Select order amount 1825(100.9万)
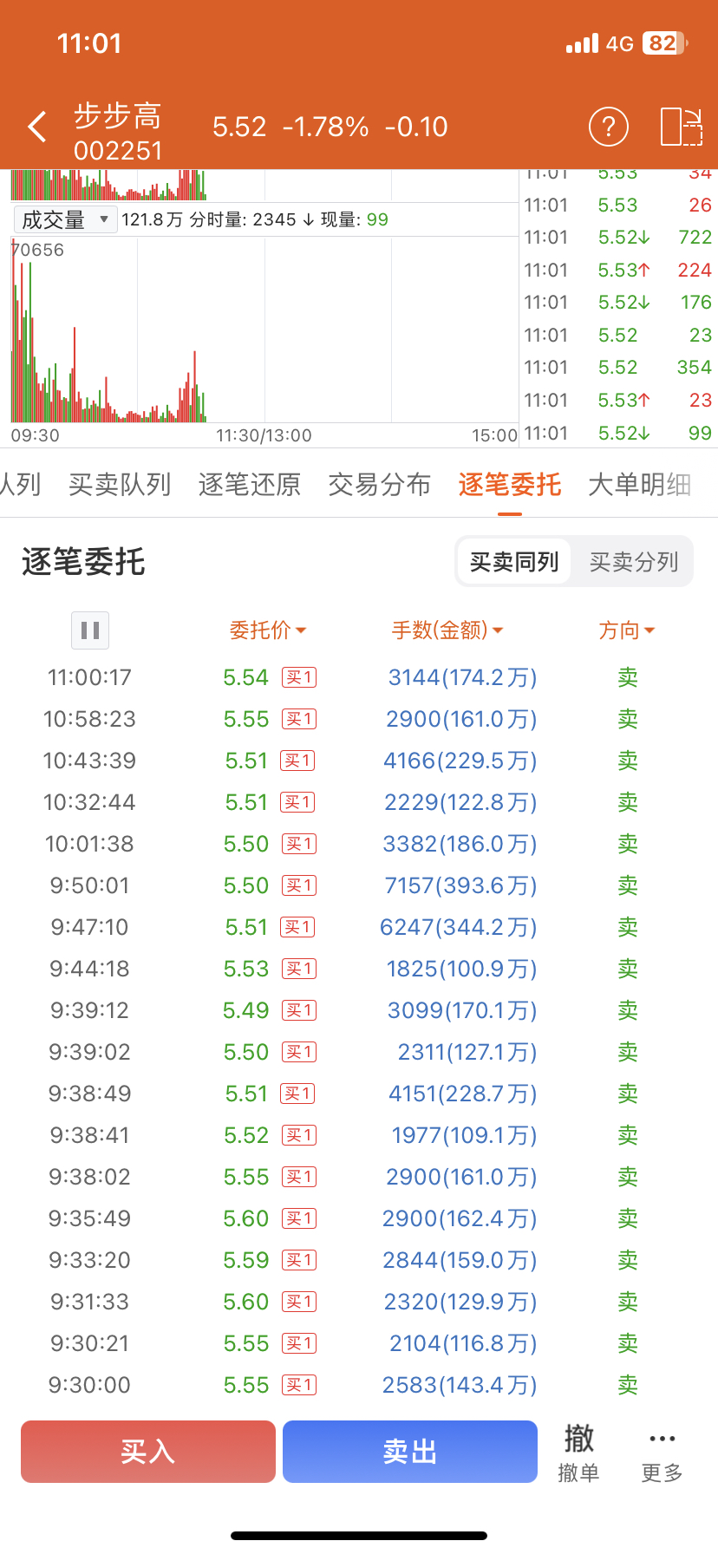The height and width of the screenshot is (1554, 718). pos(461,969)
